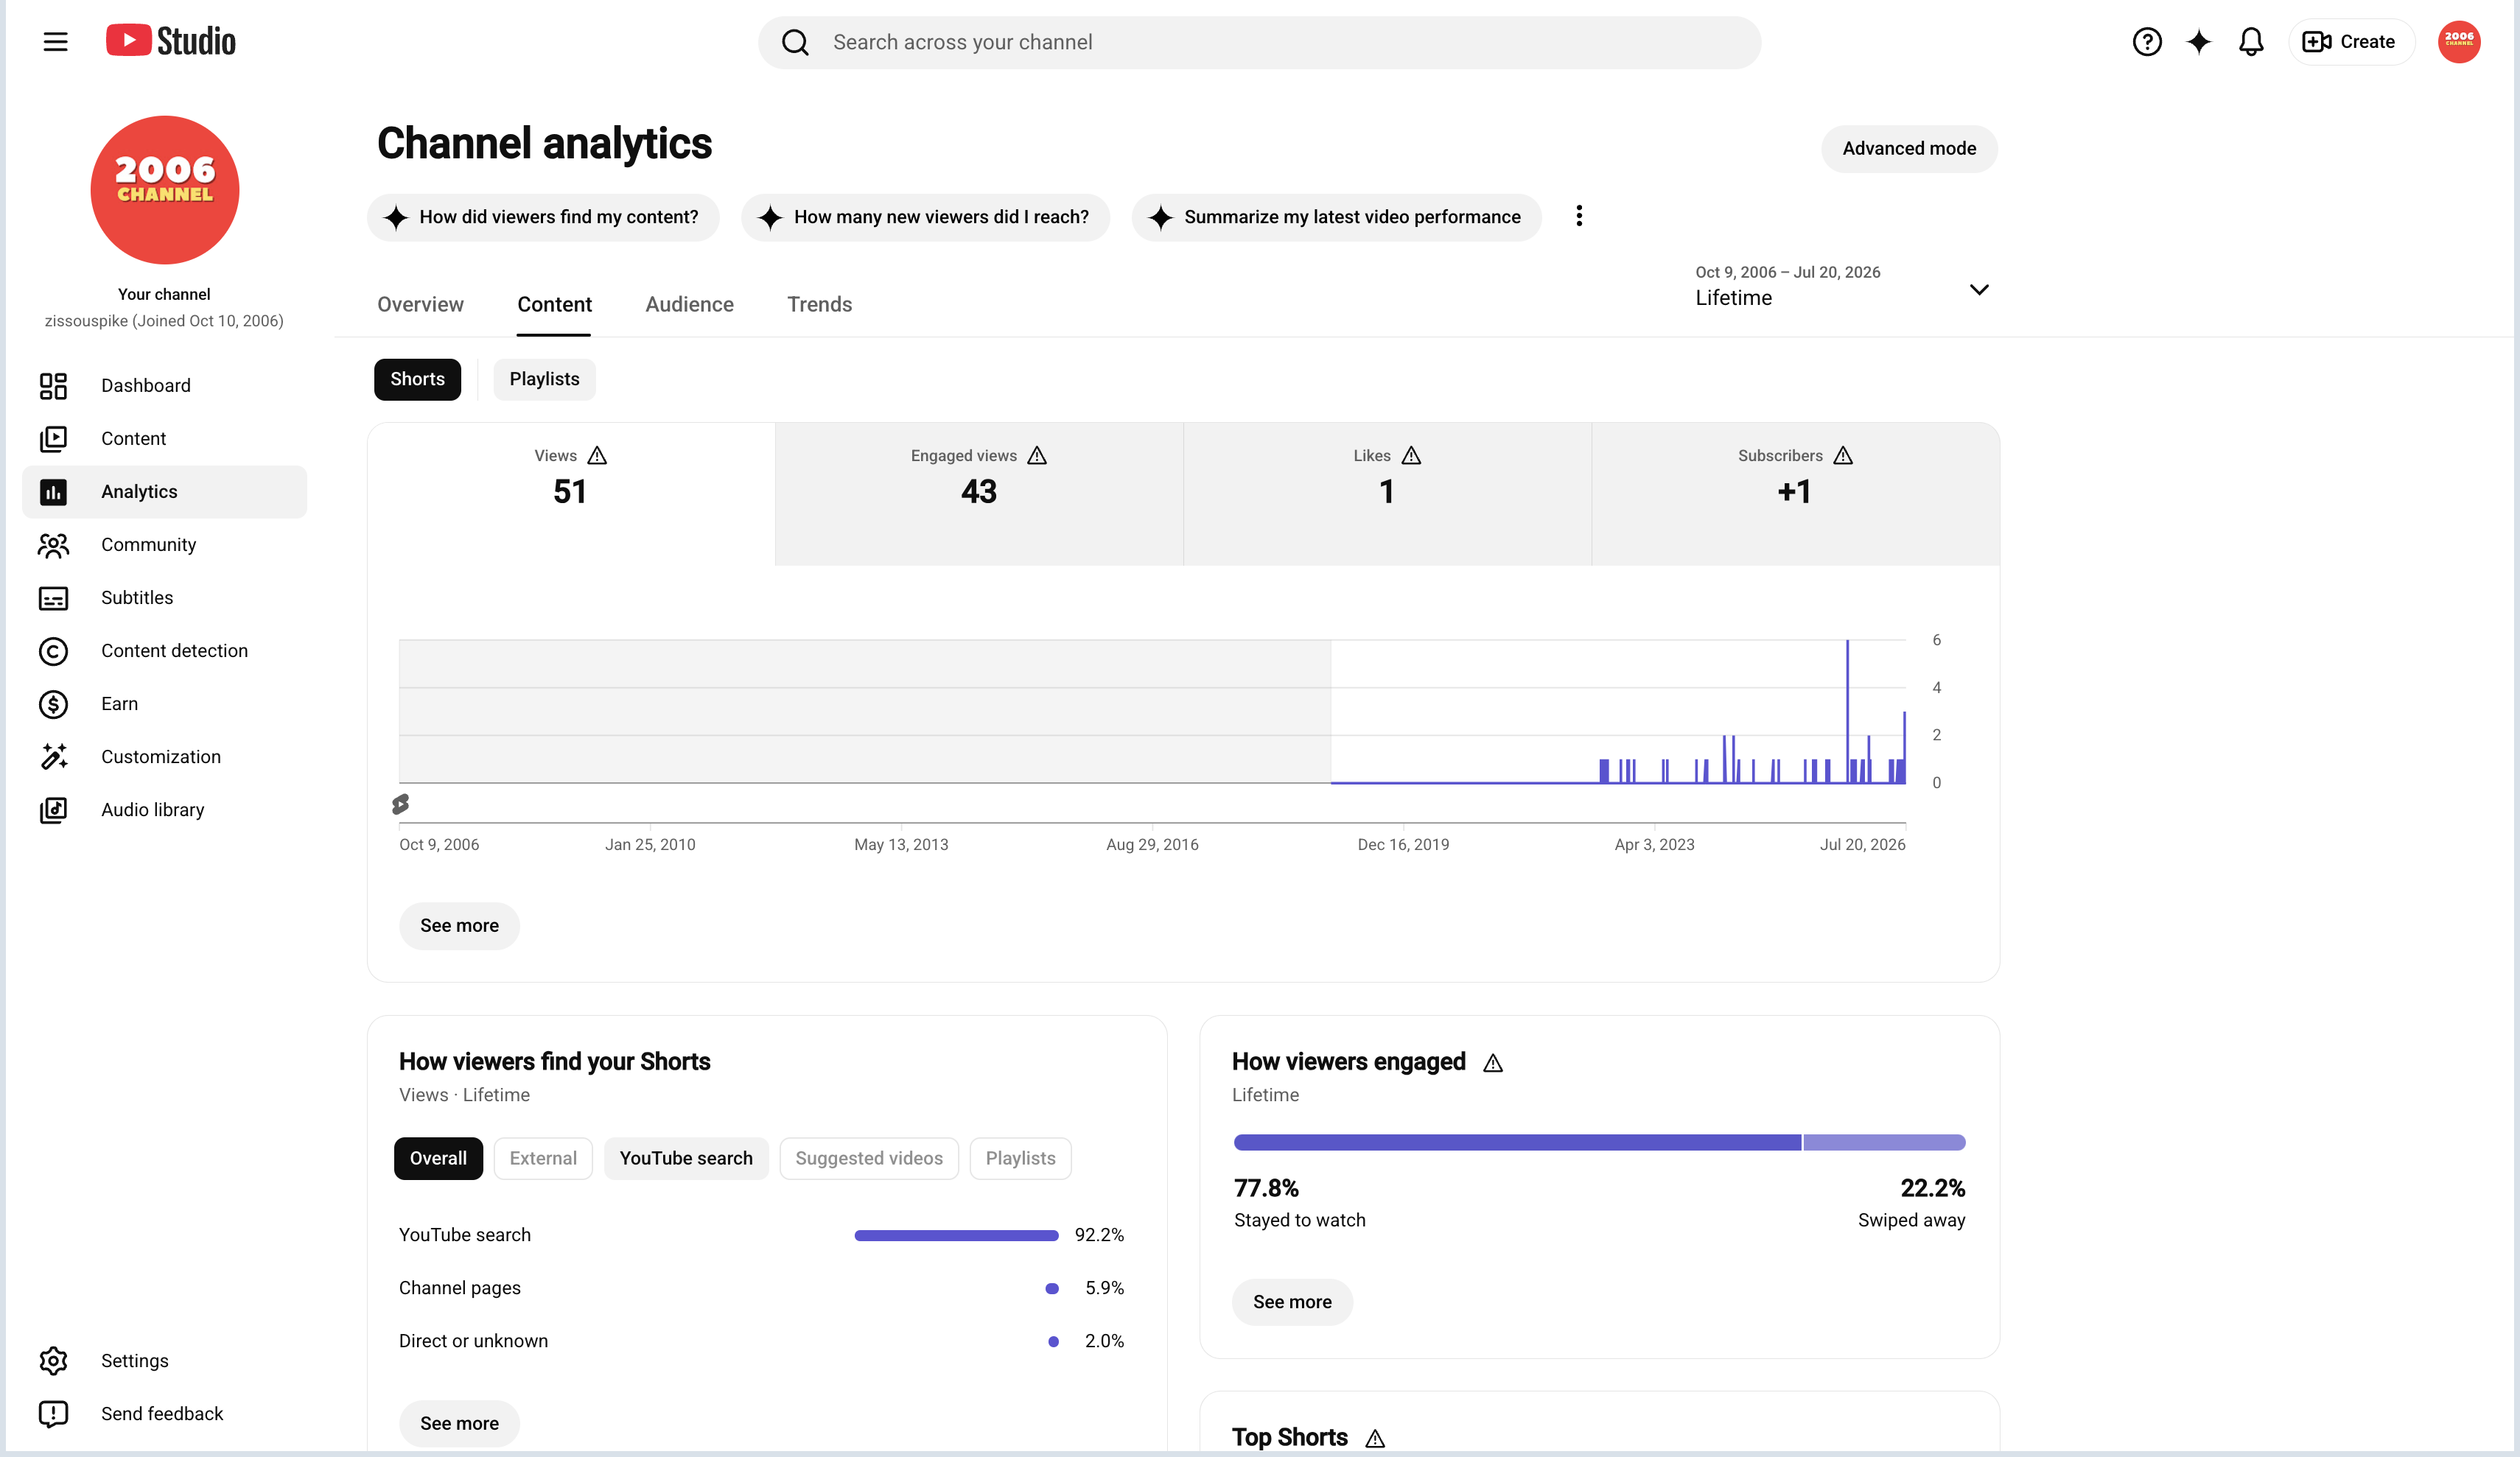
Task: Select the Likes metric card
Action: [x=1387, y=494]
